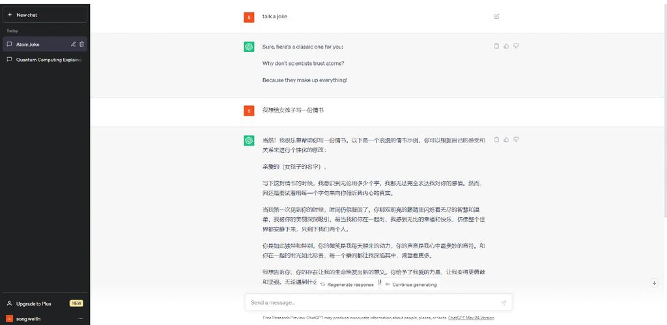Like the Chinese love letter response
This screenshot has height=325, width=667.
click(506, 140)
